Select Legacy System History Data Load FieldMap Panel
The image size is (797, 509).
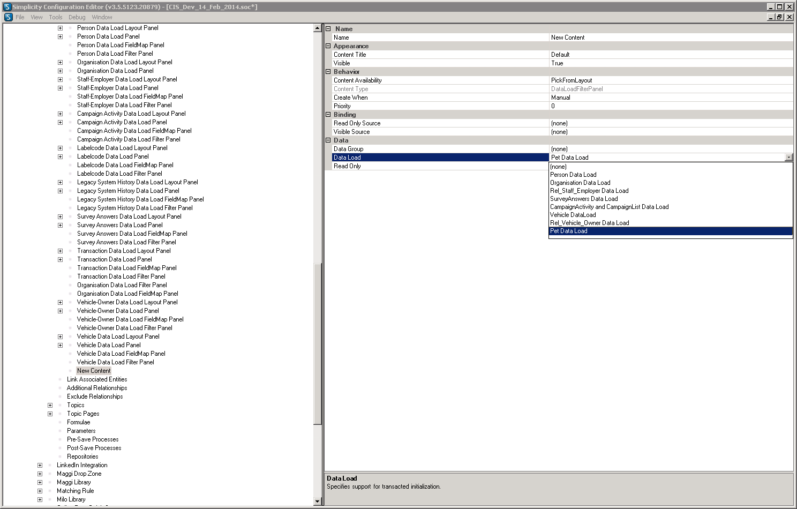click(x=140, y=199)
